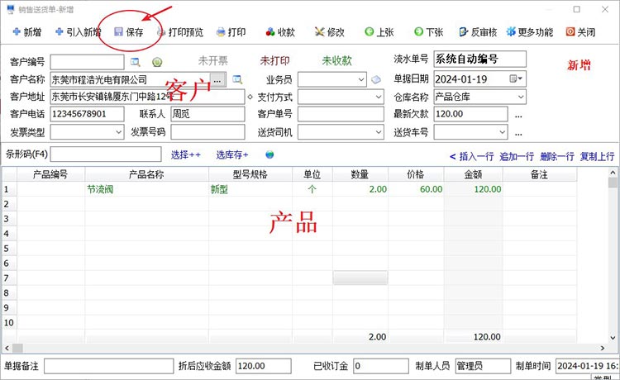This screenshot has height=380, width=620.
Task: Click the quantity cell 2.00 in row 1
Action: tap(360, 189)
